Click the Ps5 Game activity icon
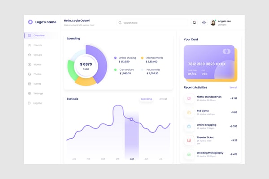 [189, 112]
